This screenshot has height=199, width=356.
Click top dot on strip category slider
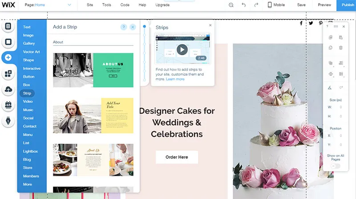(144, 26)
